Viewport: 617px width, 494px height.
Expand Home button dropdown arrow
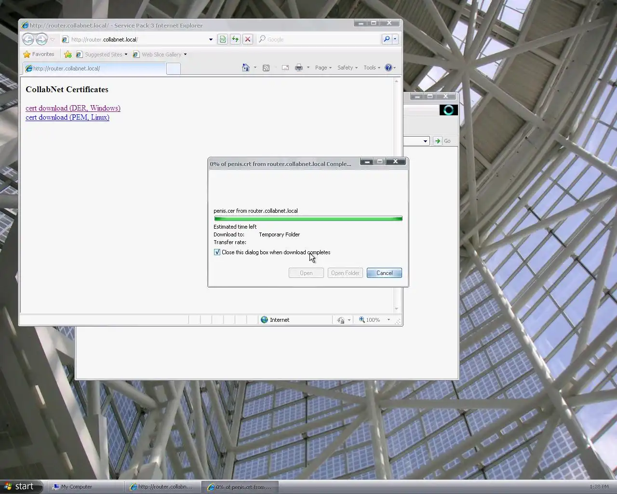point(255,68)
